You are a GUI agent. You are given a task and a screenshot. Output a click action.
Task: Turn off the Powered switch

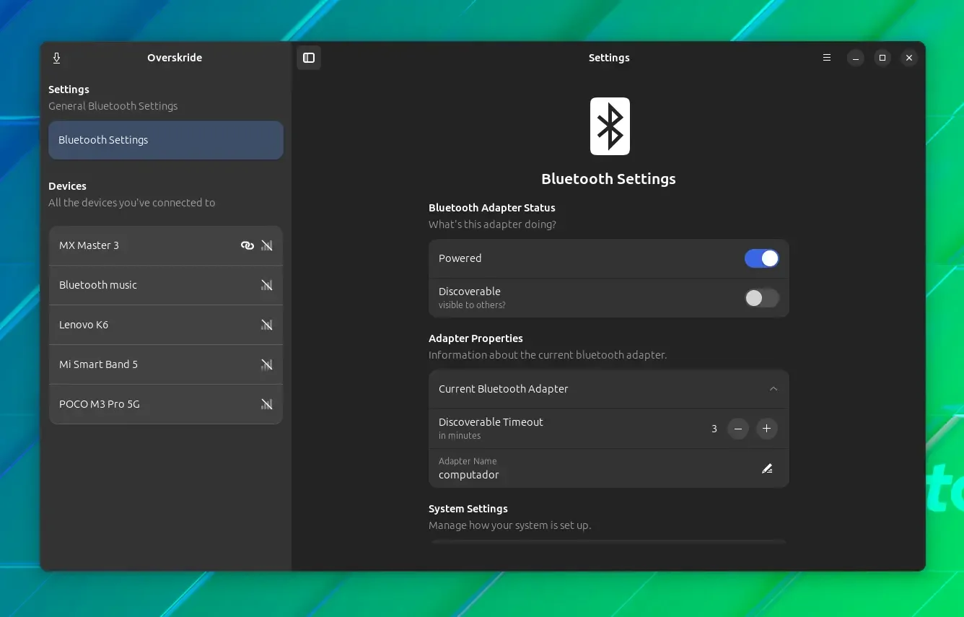(762, 258)
